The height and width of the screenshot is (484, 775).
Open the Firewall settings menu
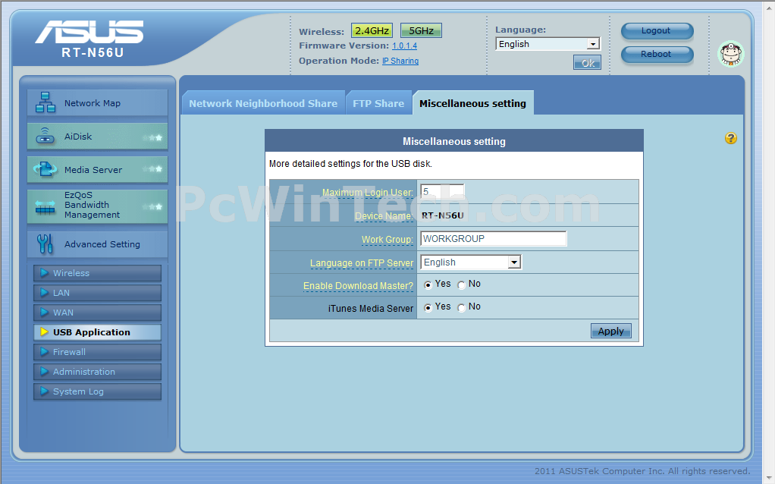click(x=97, y=352)
